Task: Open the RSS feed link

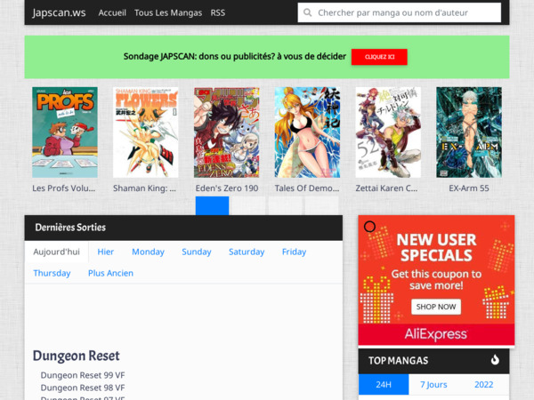Action: [218, 13]
